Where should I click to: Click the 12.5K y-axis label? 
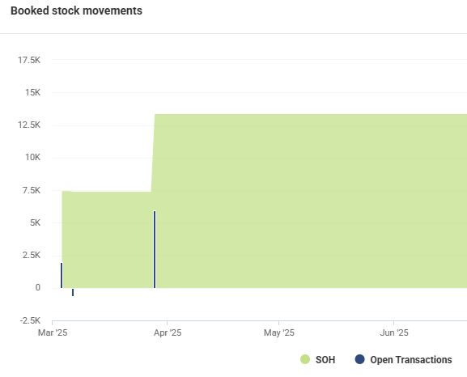(x=29, y=125)
